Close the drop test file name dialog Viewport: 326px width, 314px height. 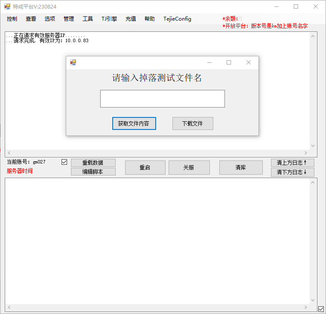[248, 62]
